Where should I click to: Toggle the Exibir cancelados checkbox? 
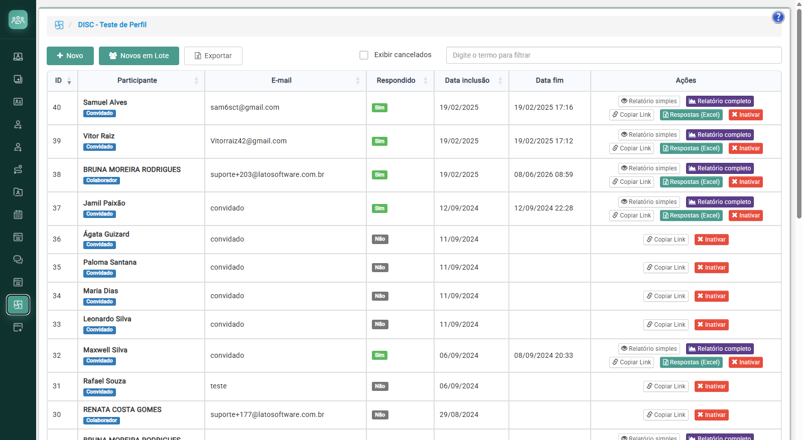[364, 55]
